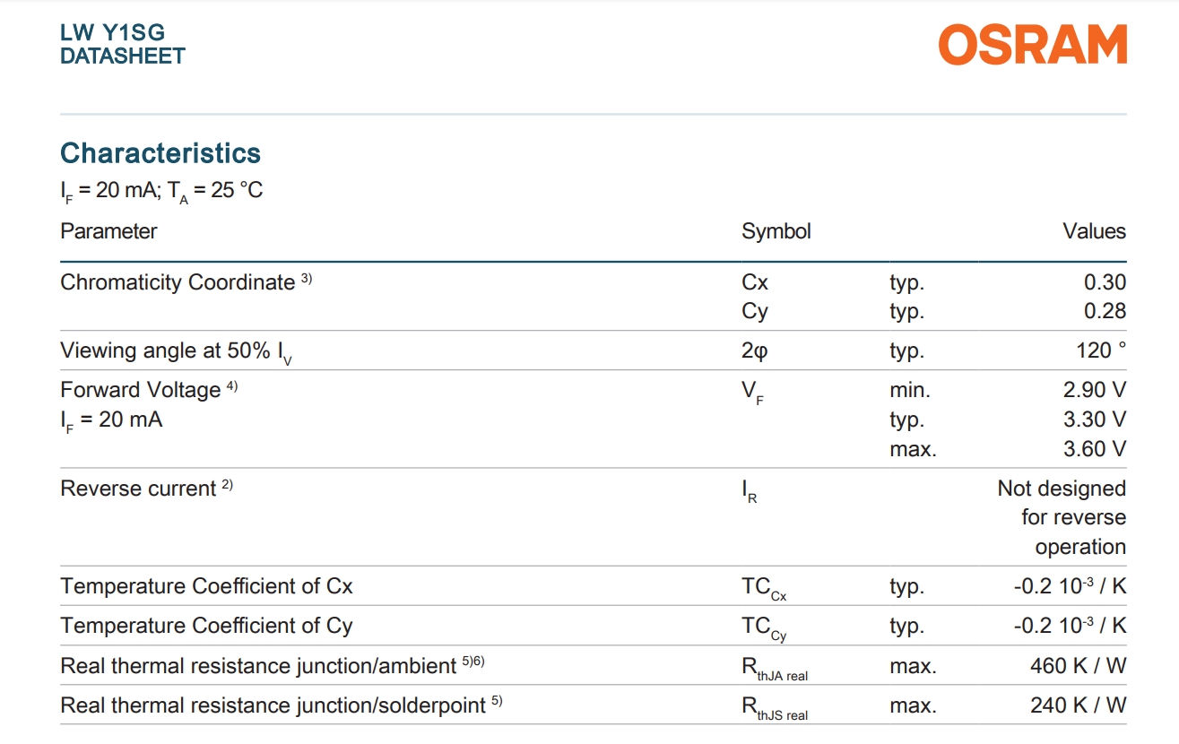Select the Characteristics section heading
Screen dimensions: 1179x744
point(160,153)
